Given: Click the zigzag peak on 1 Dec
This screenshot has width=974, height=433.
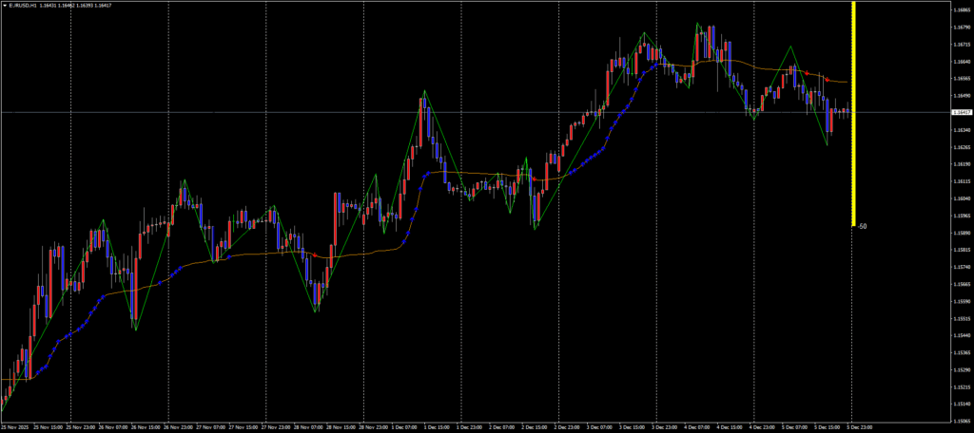Looking at the screenshot, I should point(424,91).
